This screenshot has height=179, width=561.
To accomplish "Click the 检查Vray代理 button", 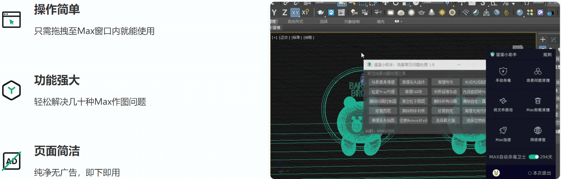I will [383, 92].
